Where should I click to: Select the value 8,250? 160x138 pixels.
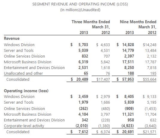(129, 68)
